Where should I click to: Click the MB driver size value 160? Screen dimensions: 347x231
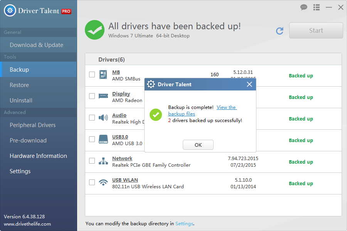(214, 74)
